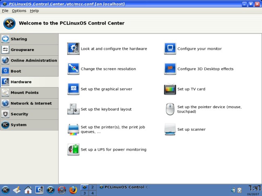262x196 pixels.
Task: Launch Configure 3D Desktop effects icon
Action: 170,69
